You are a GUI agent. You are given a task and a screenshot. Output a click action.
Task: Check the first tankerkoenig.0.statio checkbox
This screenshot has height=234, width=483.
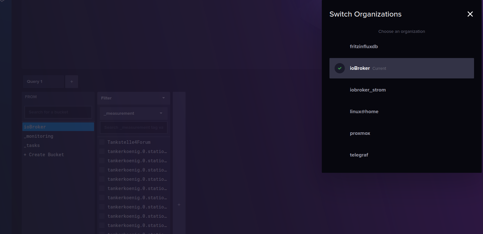click(x=102, y=151)
